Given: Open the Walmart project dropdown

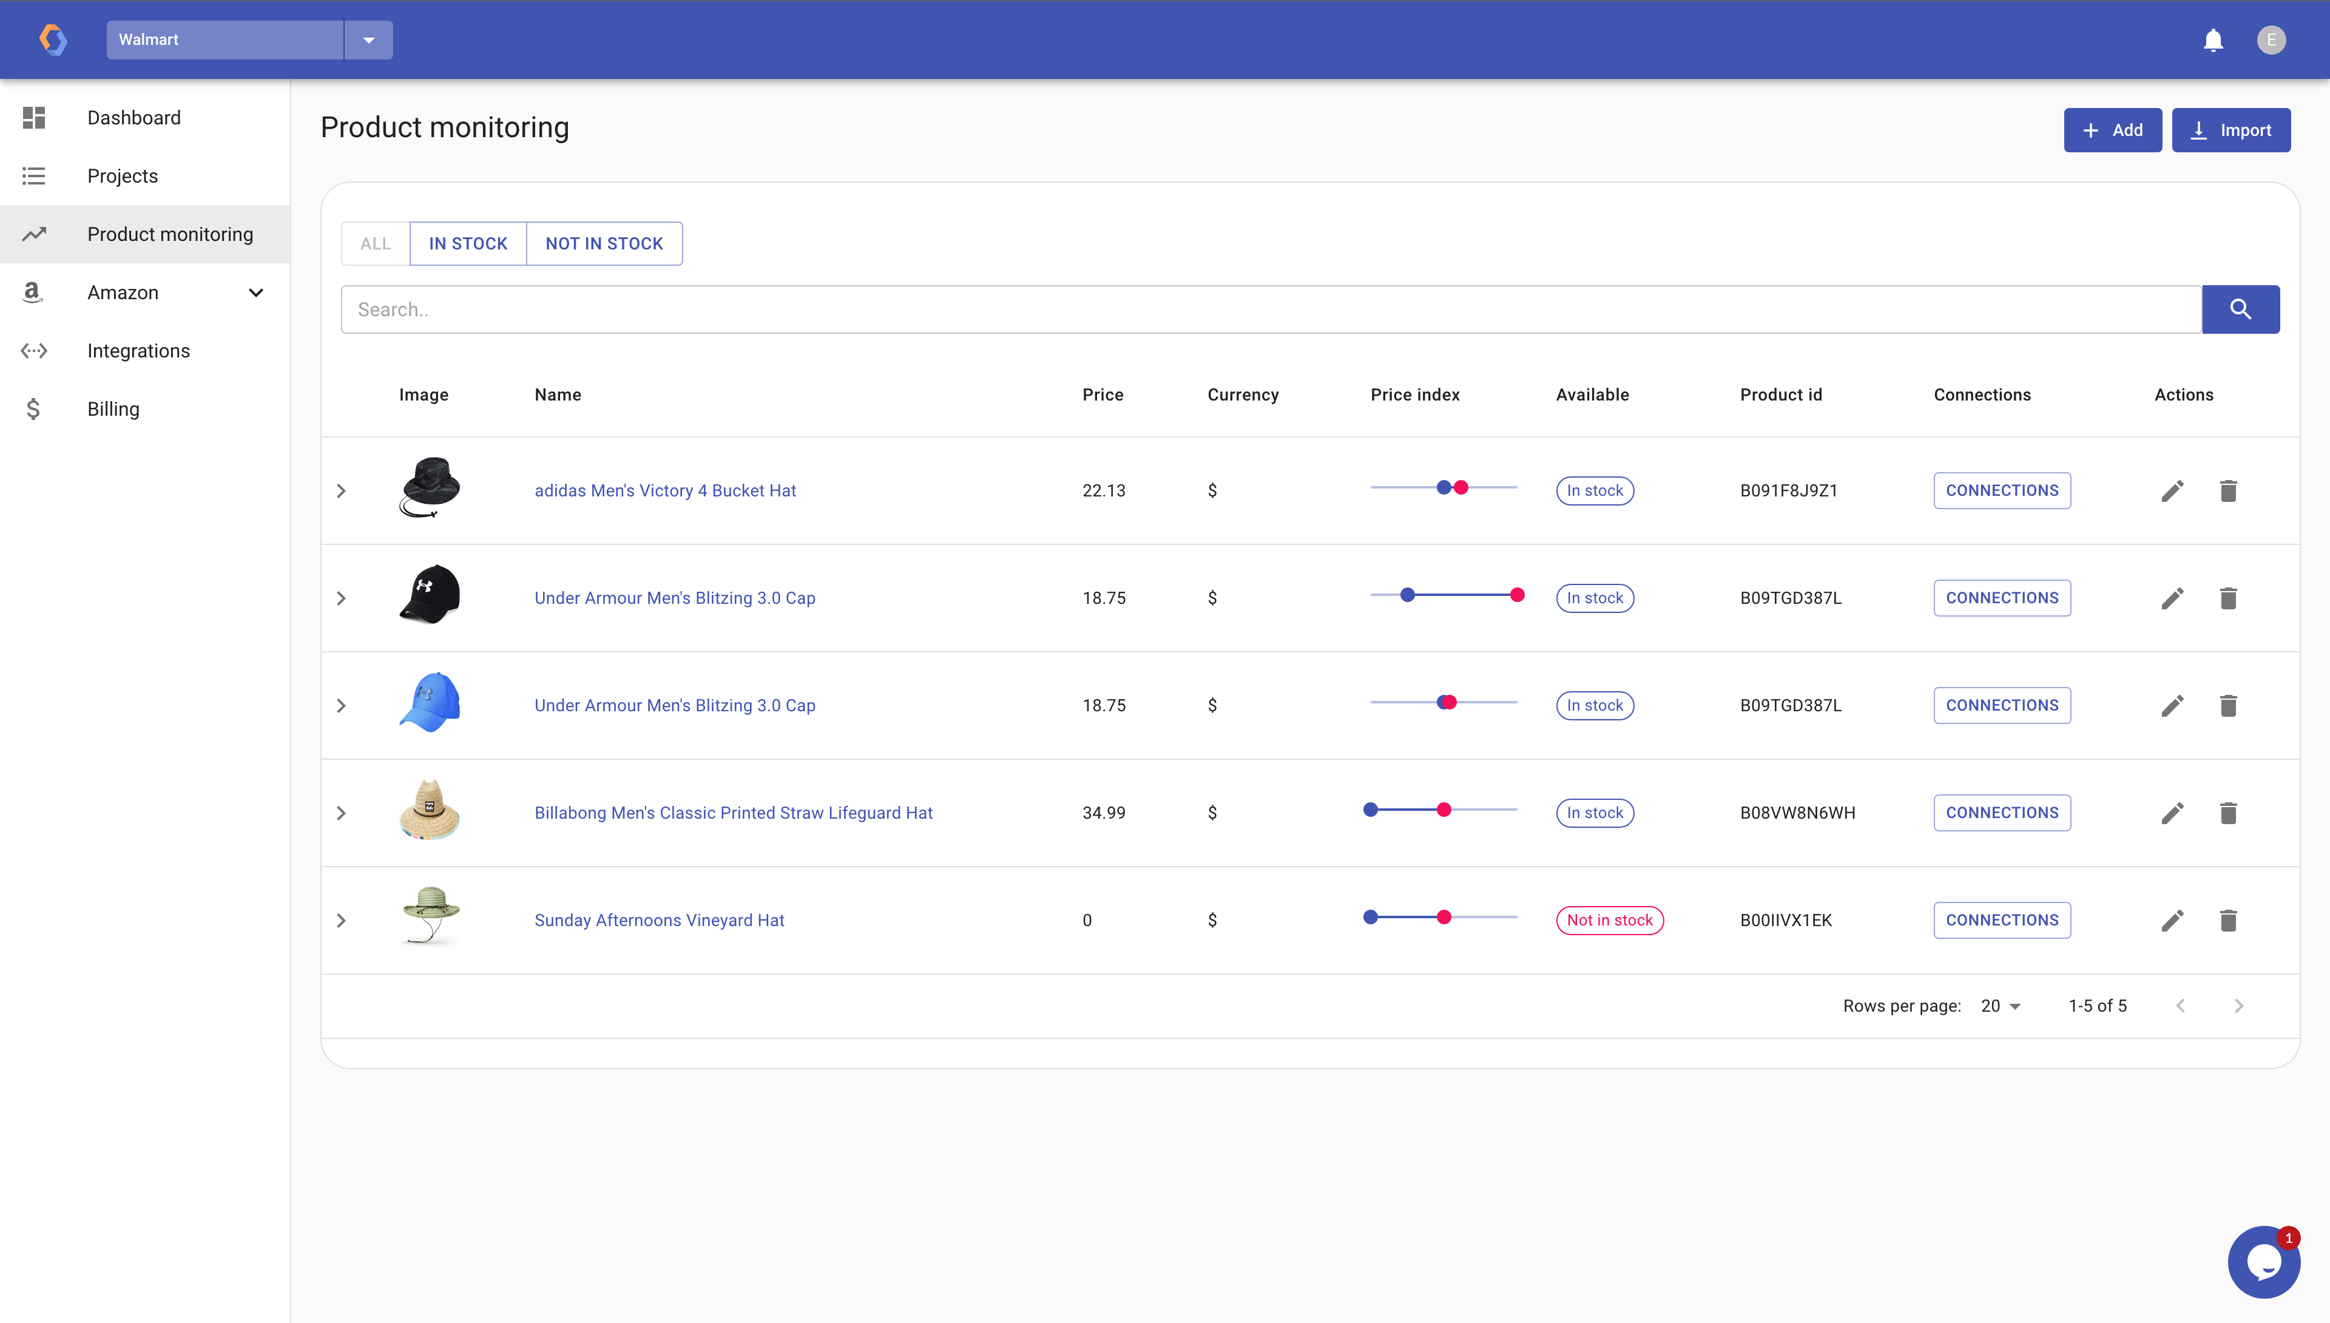Looking at the screenshot, I should click(369, 40).
